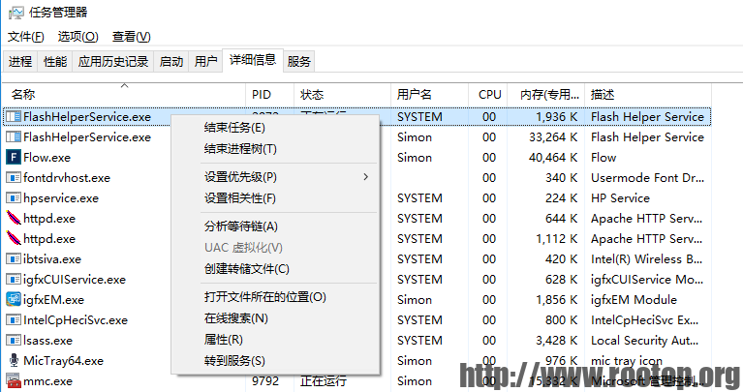Click the icon of the SYSTEM FlashHelperService.exe row
This screenshot has height=392, width=743.
pos(14,116)
